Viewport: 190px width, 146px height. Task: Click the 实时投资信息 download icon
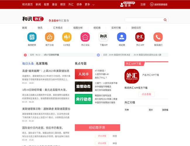click(152, 4)
